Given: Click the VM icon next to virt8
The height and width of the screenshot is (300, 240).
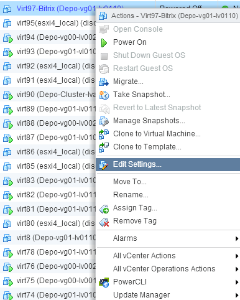Looking at the screenshot, I should [x=7, y=238].
